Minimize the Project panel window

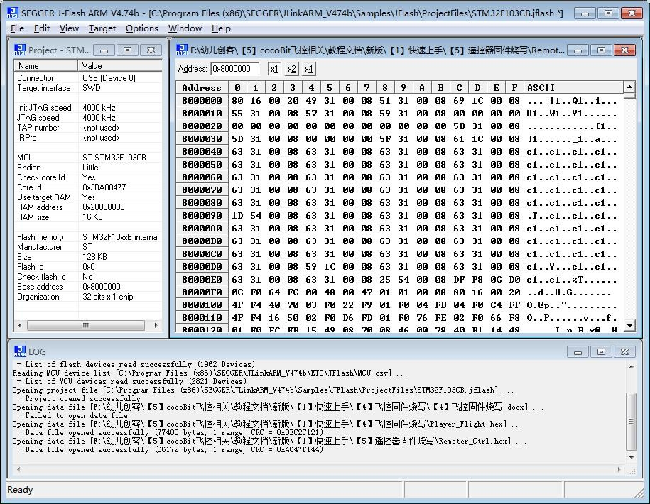104,50
